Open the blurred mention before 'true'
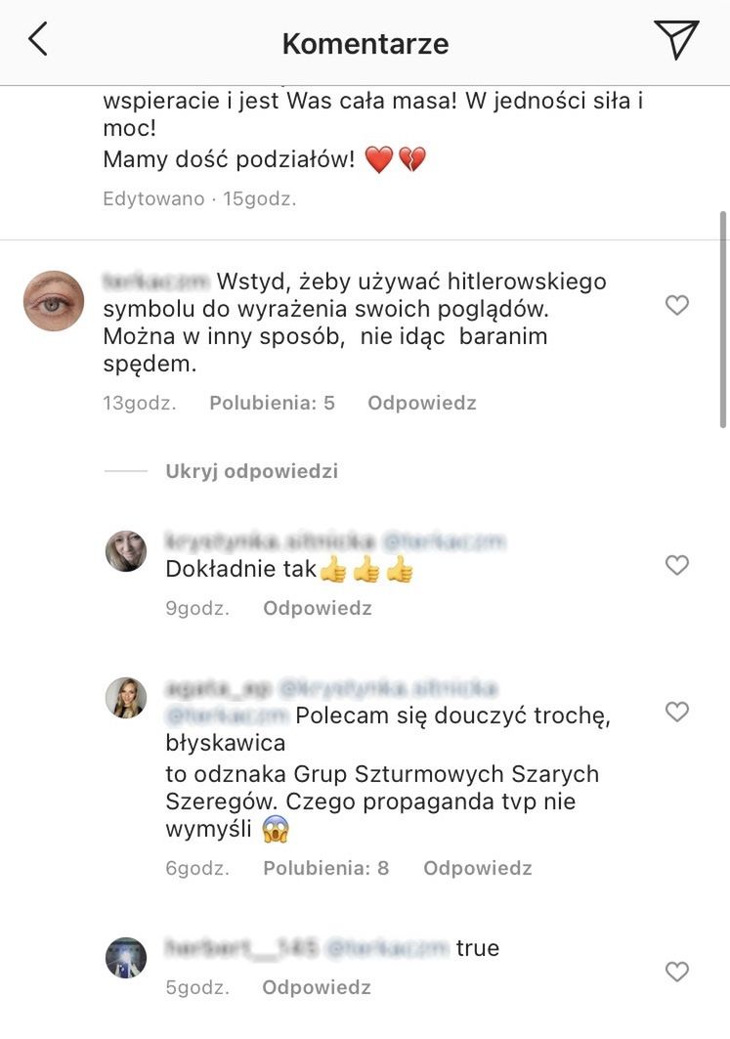Screen dimensions: 730x1039 click(388, 948)
